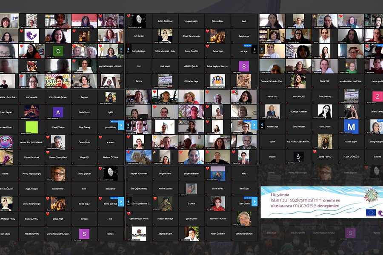Select the GALADER logo participant tile
Image resolution: width=383 pixels, height=255 pixels.
[139, 233]
